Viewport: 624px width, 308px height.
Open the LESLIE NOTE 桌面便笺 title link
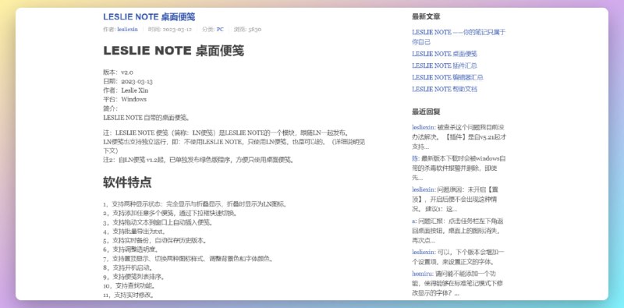coord(149,16)
